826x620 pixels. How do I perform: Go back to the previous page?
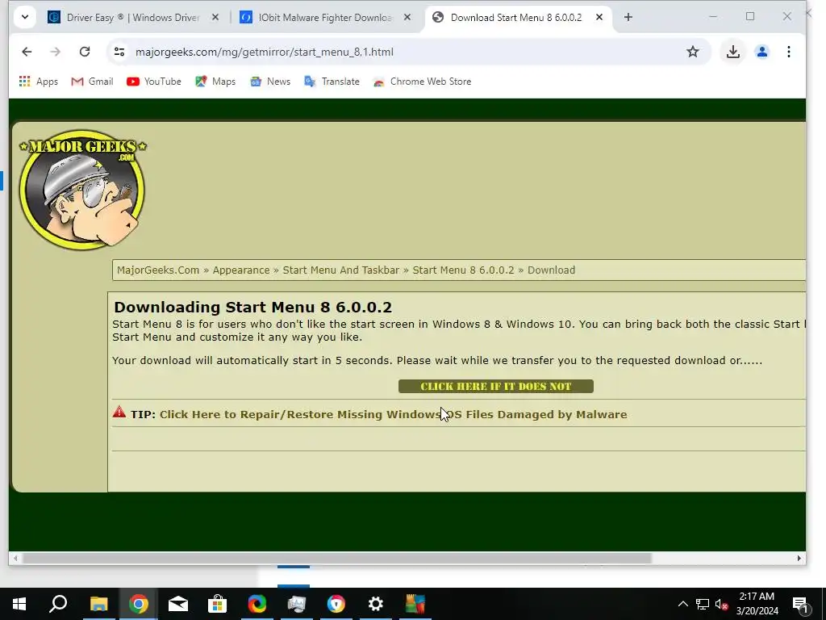[x=27, y=52]
